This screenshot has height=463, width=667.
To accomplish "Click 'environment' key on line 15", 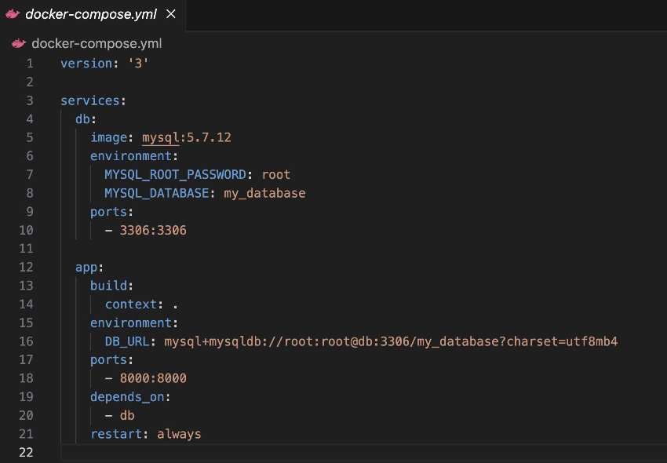I will (x=130, y=323).
